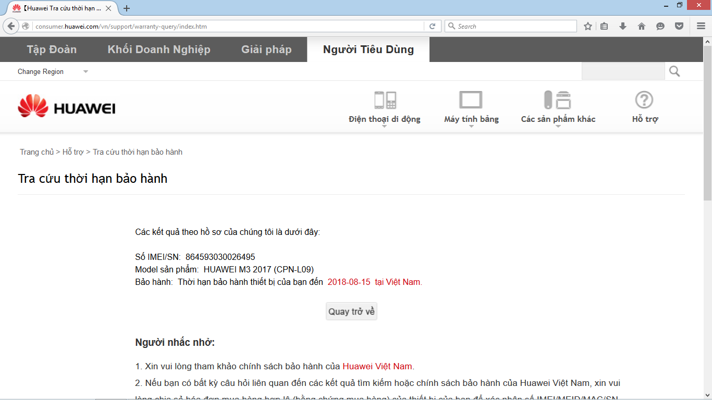The height and width of the screenshot is (400, 712).
Task: Click the Huawei site search field
Action: click(623, 71)
